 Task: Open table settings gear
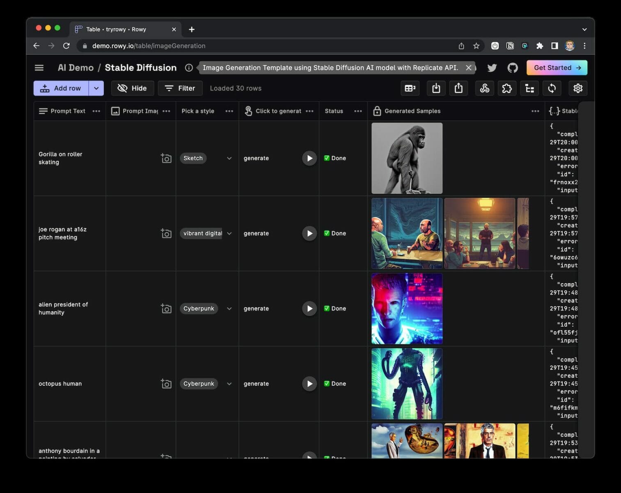pos(578,88)
